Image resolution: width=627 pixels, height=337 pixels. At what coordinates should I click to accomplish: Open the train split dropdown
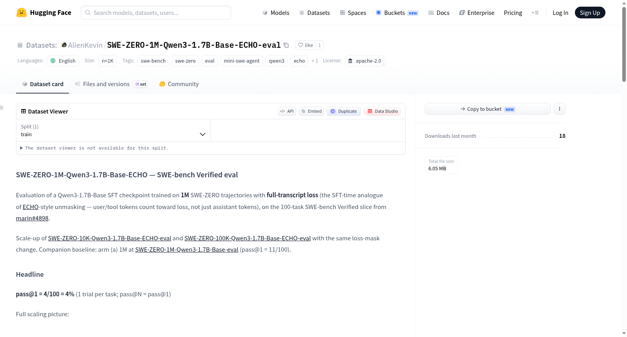[x=113, y=130]
